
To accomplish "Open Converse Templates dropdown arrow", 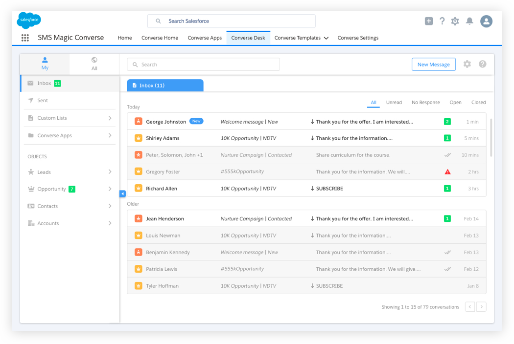I will point(326,38).
